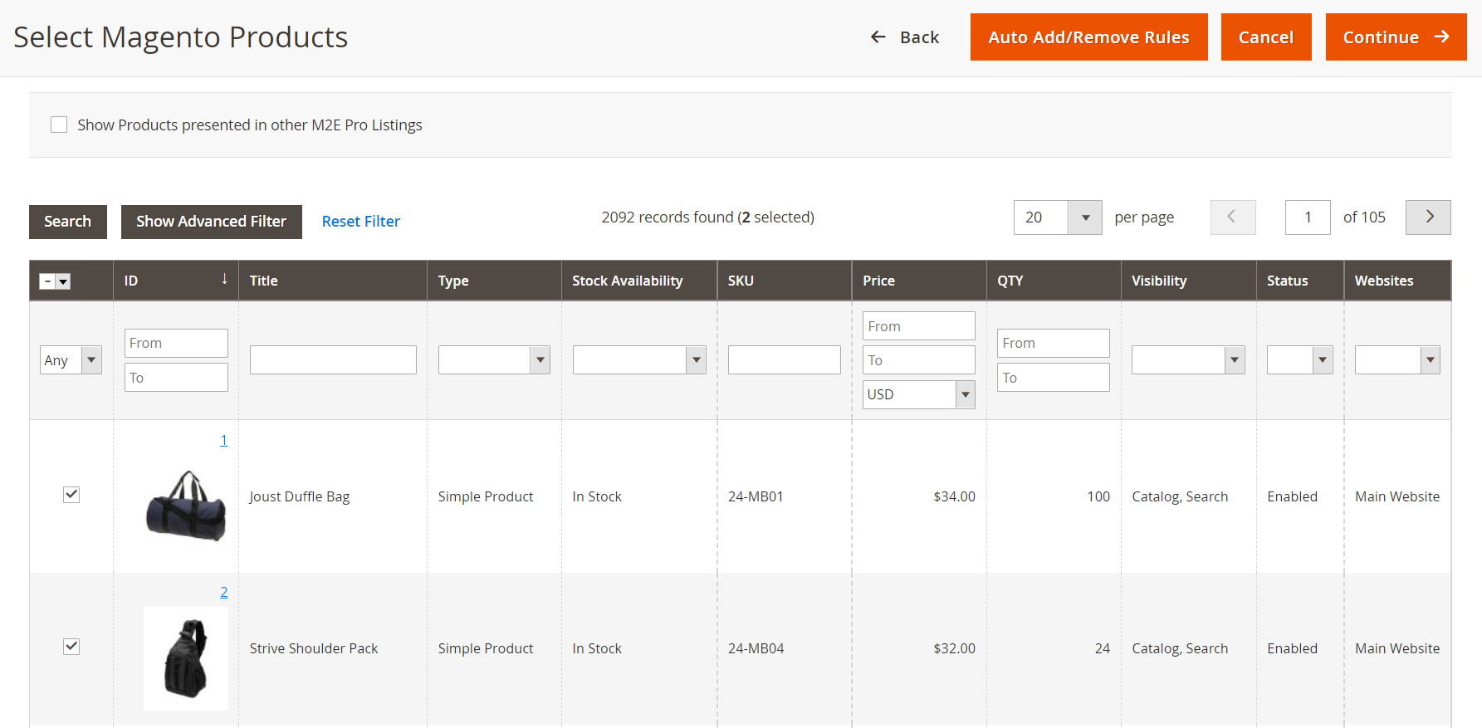Screen dimensions: 1482x728
Task: Click the SKU filter input field
Action: (784, 360)
